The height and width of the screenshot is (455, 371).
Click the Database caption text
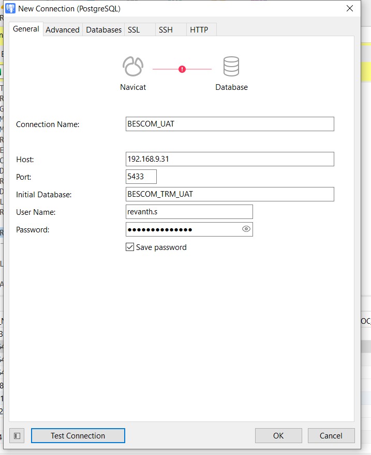point(231,87)
